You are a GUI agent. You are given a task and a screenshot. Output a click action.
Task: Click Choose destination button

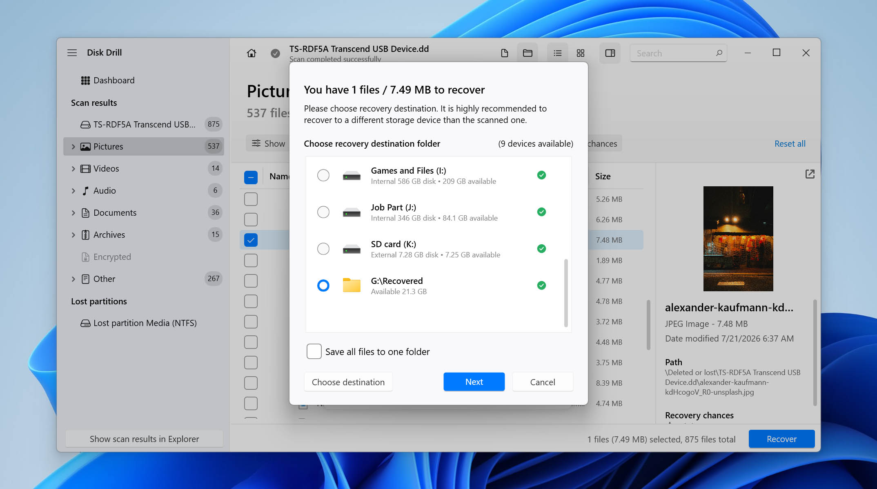tap(348, 382)
